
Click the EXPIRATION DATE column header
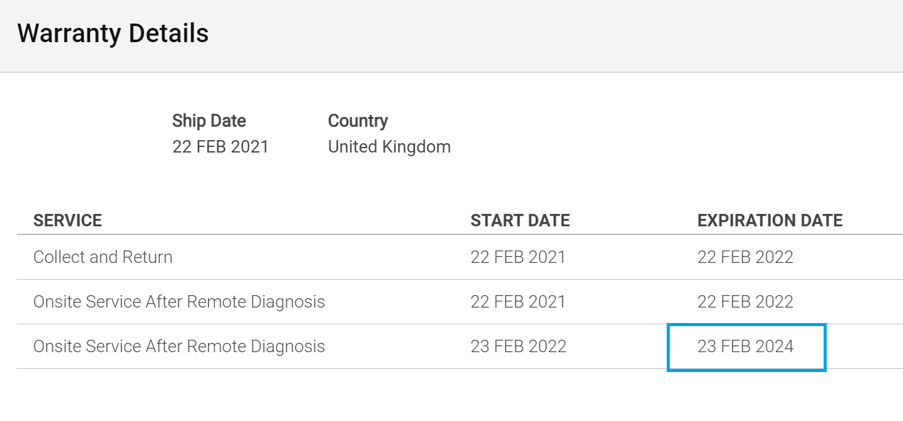(x=770, y=220)
